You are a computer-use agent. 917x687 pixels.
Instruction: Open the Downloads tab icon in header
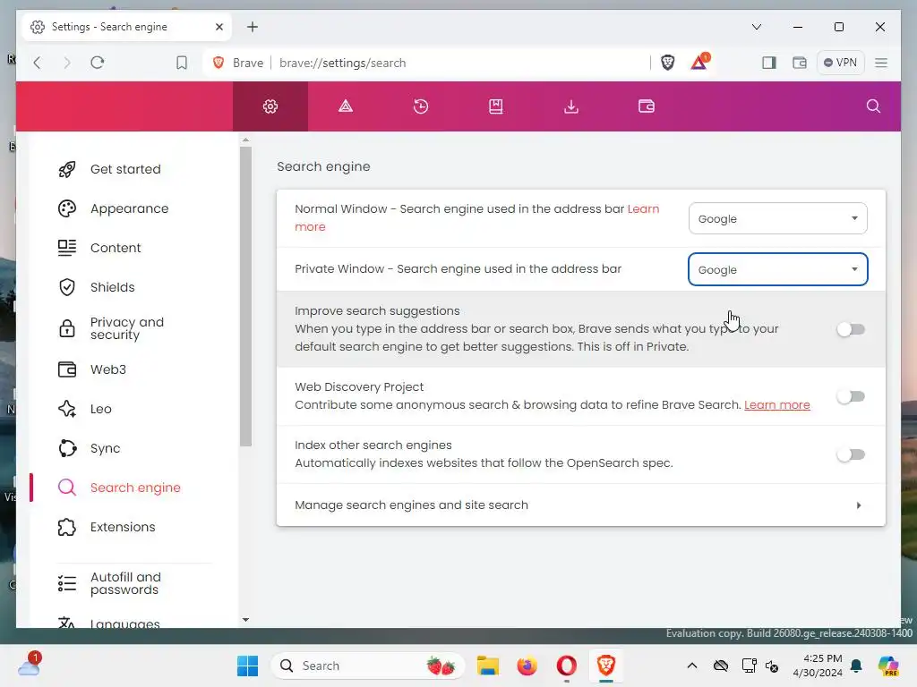tap(571, 106)
